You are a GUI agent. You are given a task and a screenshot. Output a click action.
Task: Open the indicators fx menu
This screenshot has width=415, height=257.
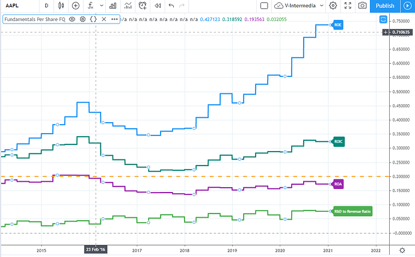tap(91, 6)
